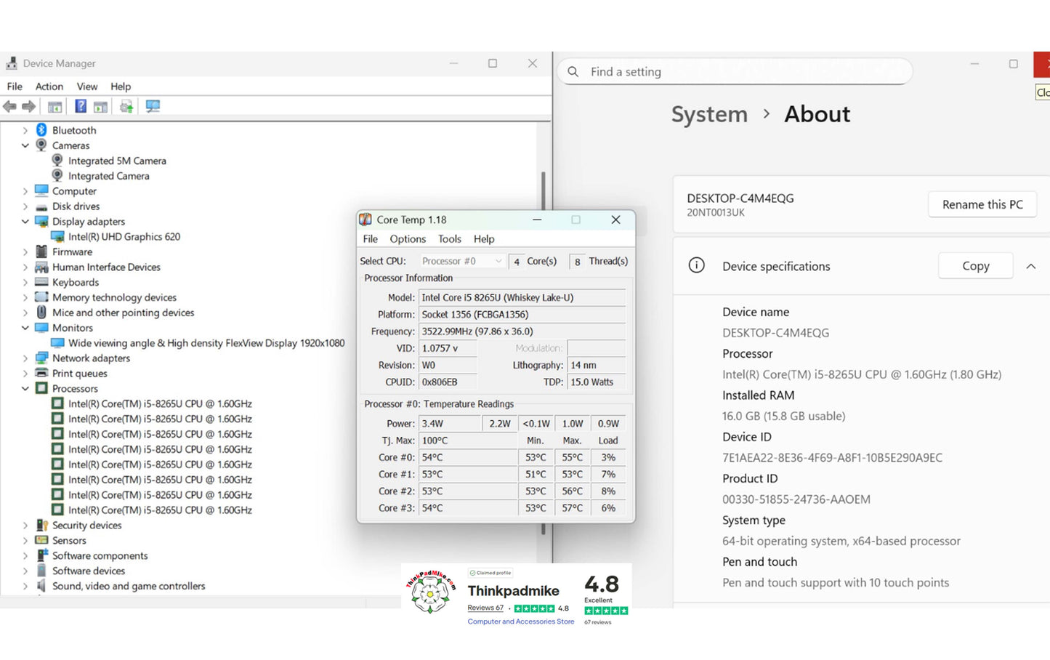Click the System breadcrumb link
Screen dimensions: 1050x660
coord(708,114)
